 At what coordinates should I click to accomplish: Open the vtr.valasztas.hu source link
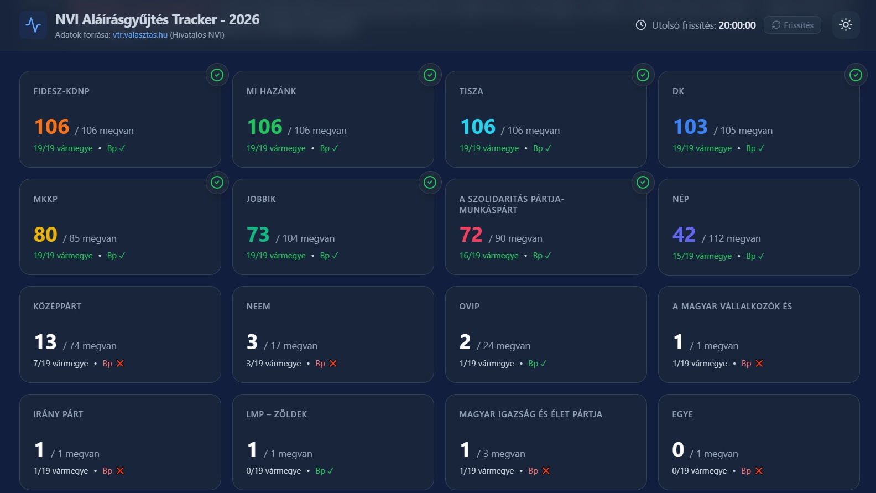140,35
